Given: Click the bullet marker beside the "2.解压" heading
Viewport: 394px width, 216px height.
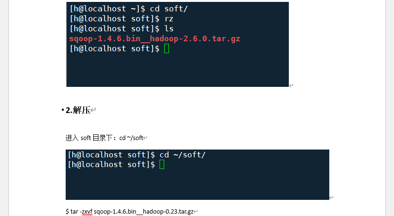Looking at the screenshot, I should (63, 110).
